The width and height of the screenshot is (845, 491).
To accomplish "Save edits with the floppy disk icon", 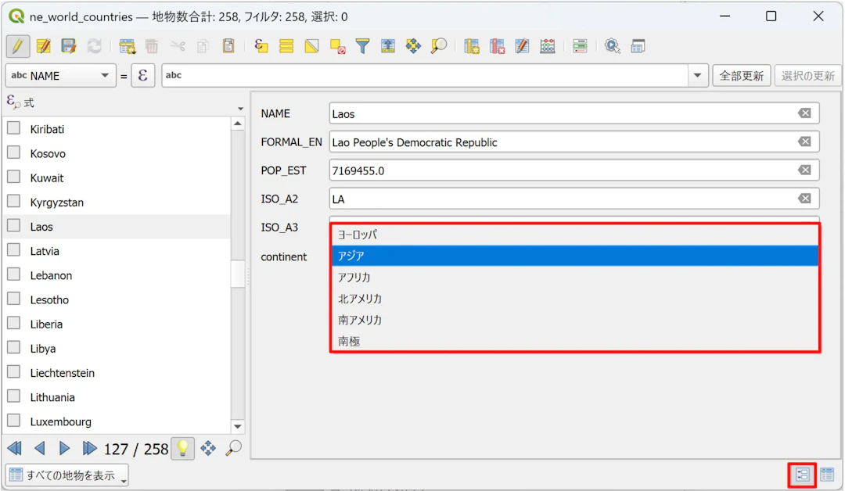I will click(x=68, y=46).
